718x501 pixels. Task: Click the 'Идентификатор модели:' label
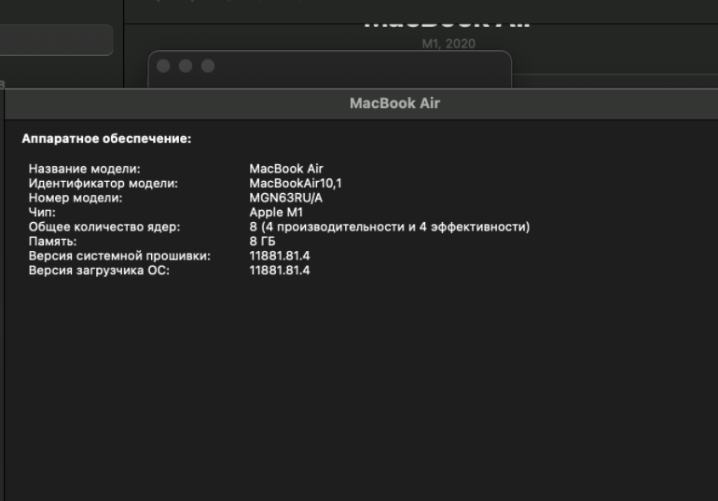103,183
